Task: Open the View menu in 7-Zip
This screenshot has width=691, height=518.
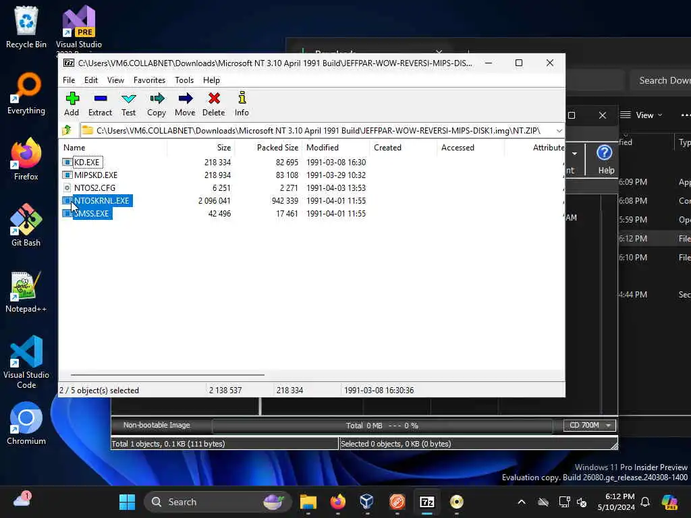Action: click(x=115, y=80)
